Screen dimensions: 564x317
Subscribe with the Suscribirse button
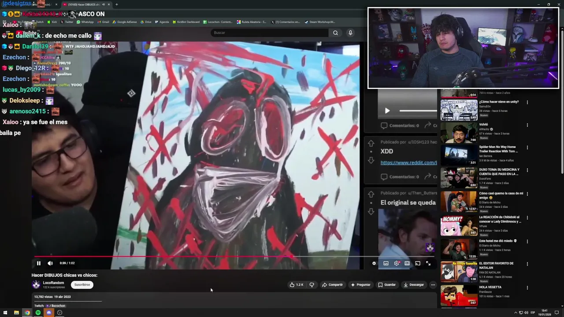[82, 285]
